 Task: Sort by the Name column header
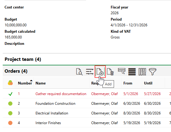(x=41, y=83)
